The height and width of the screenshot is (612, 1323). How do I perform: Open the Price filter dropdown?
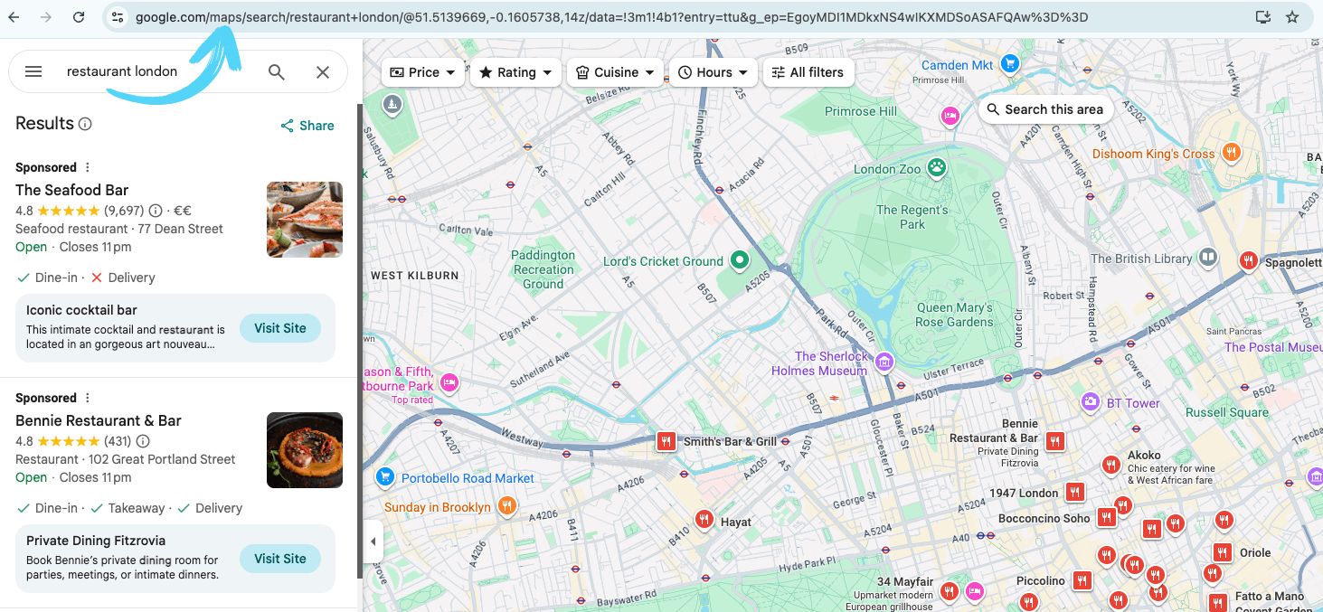[423, 72]
